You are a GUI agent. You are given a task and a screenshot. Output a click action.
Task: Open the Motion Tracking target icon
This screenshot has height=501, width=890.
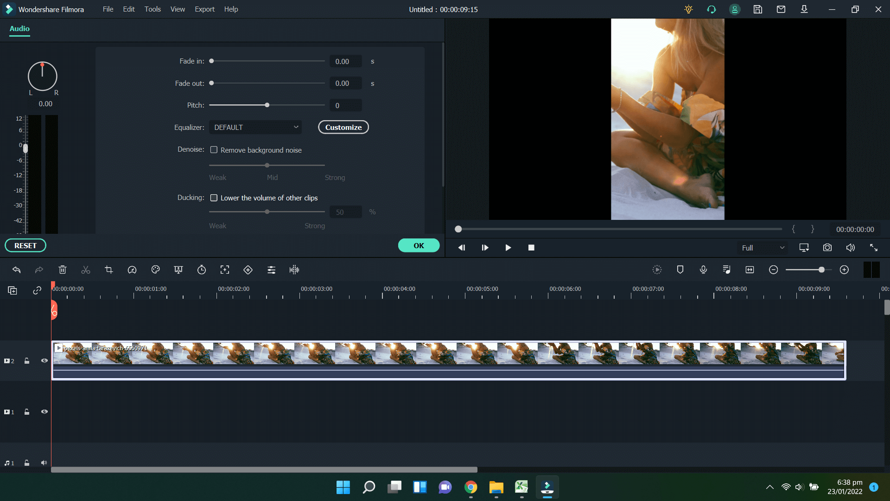coord(225,270)
